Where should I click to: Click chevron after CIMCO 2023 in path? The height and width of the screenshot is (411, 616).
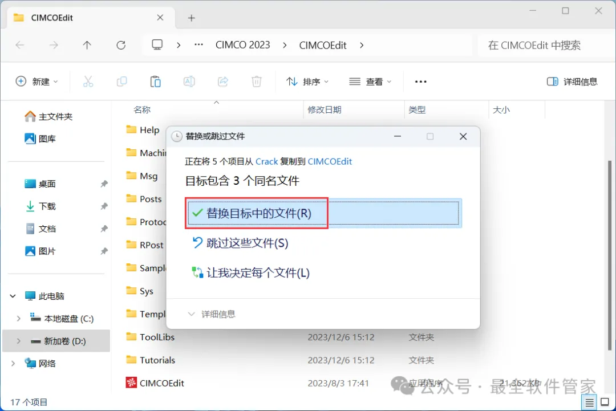click(285, 46)
